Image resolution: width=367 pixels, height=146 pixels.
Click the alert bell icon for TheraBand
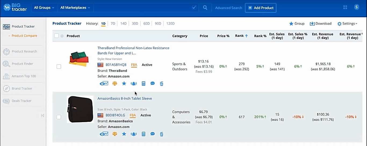click(x=134, y=84)
